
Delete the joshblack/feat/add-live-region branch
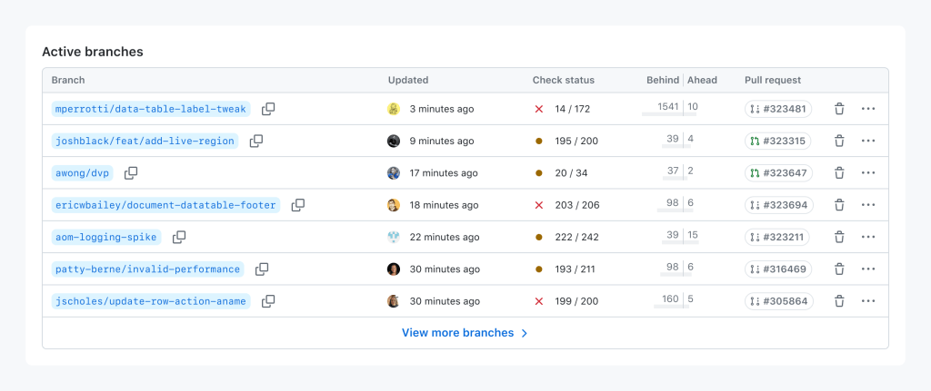point(839,142)
